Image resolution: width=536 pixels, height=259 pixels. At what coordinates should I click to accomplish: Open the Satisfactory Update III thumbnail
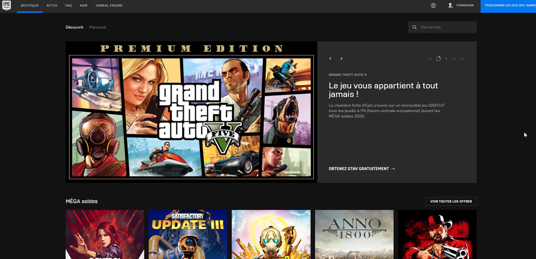pyautogui.click(x=188, y=234)
